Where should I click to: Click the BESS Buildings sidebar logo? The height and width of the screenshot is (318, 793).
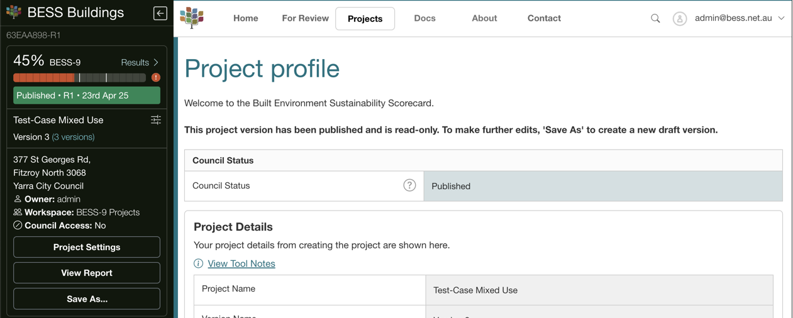(14, 13)
